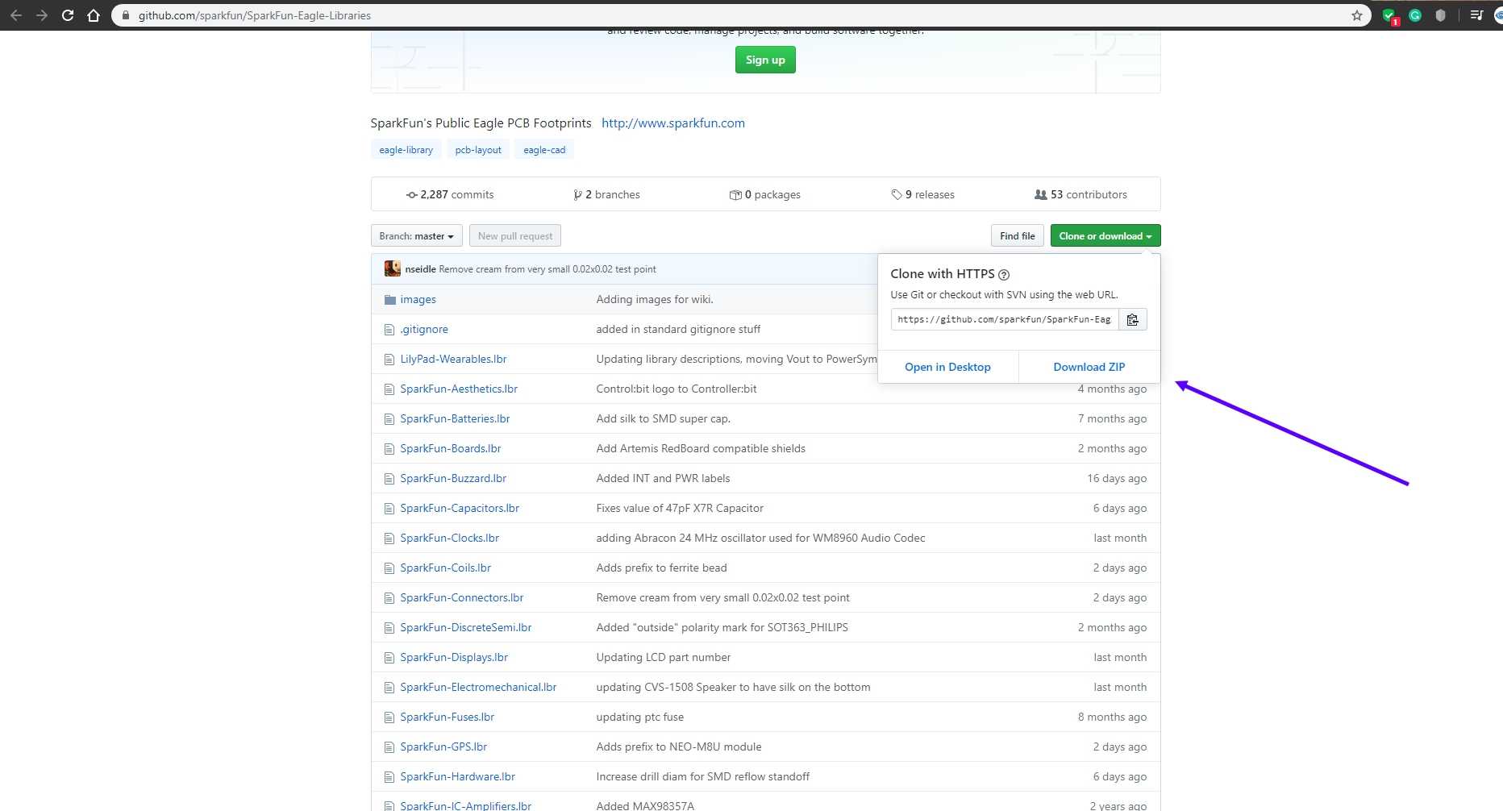
Task: Toggle the Clone or download dropdown
Action: click(1105, 235)
